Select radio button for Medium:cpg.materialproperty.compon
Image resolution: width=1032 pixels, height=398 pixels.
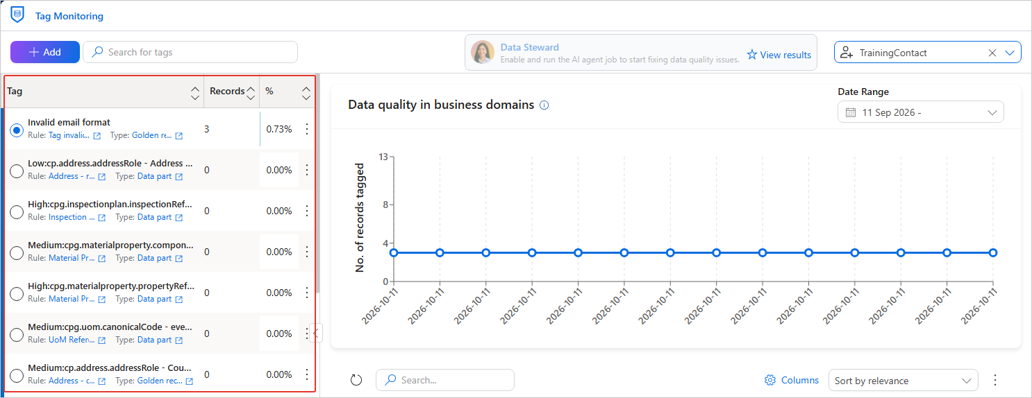click(17, 252)
